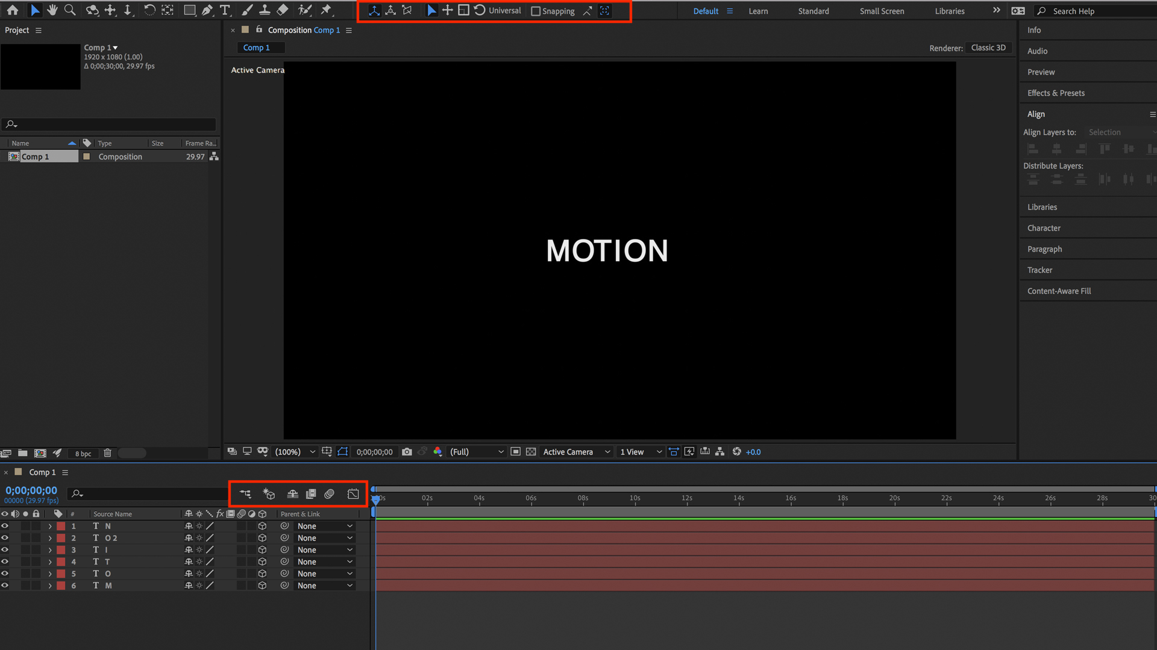The height and width of the screenshot is (650, 1157).
Task: Open the Content-Aware Fill panel
Action: [1059, 291]
